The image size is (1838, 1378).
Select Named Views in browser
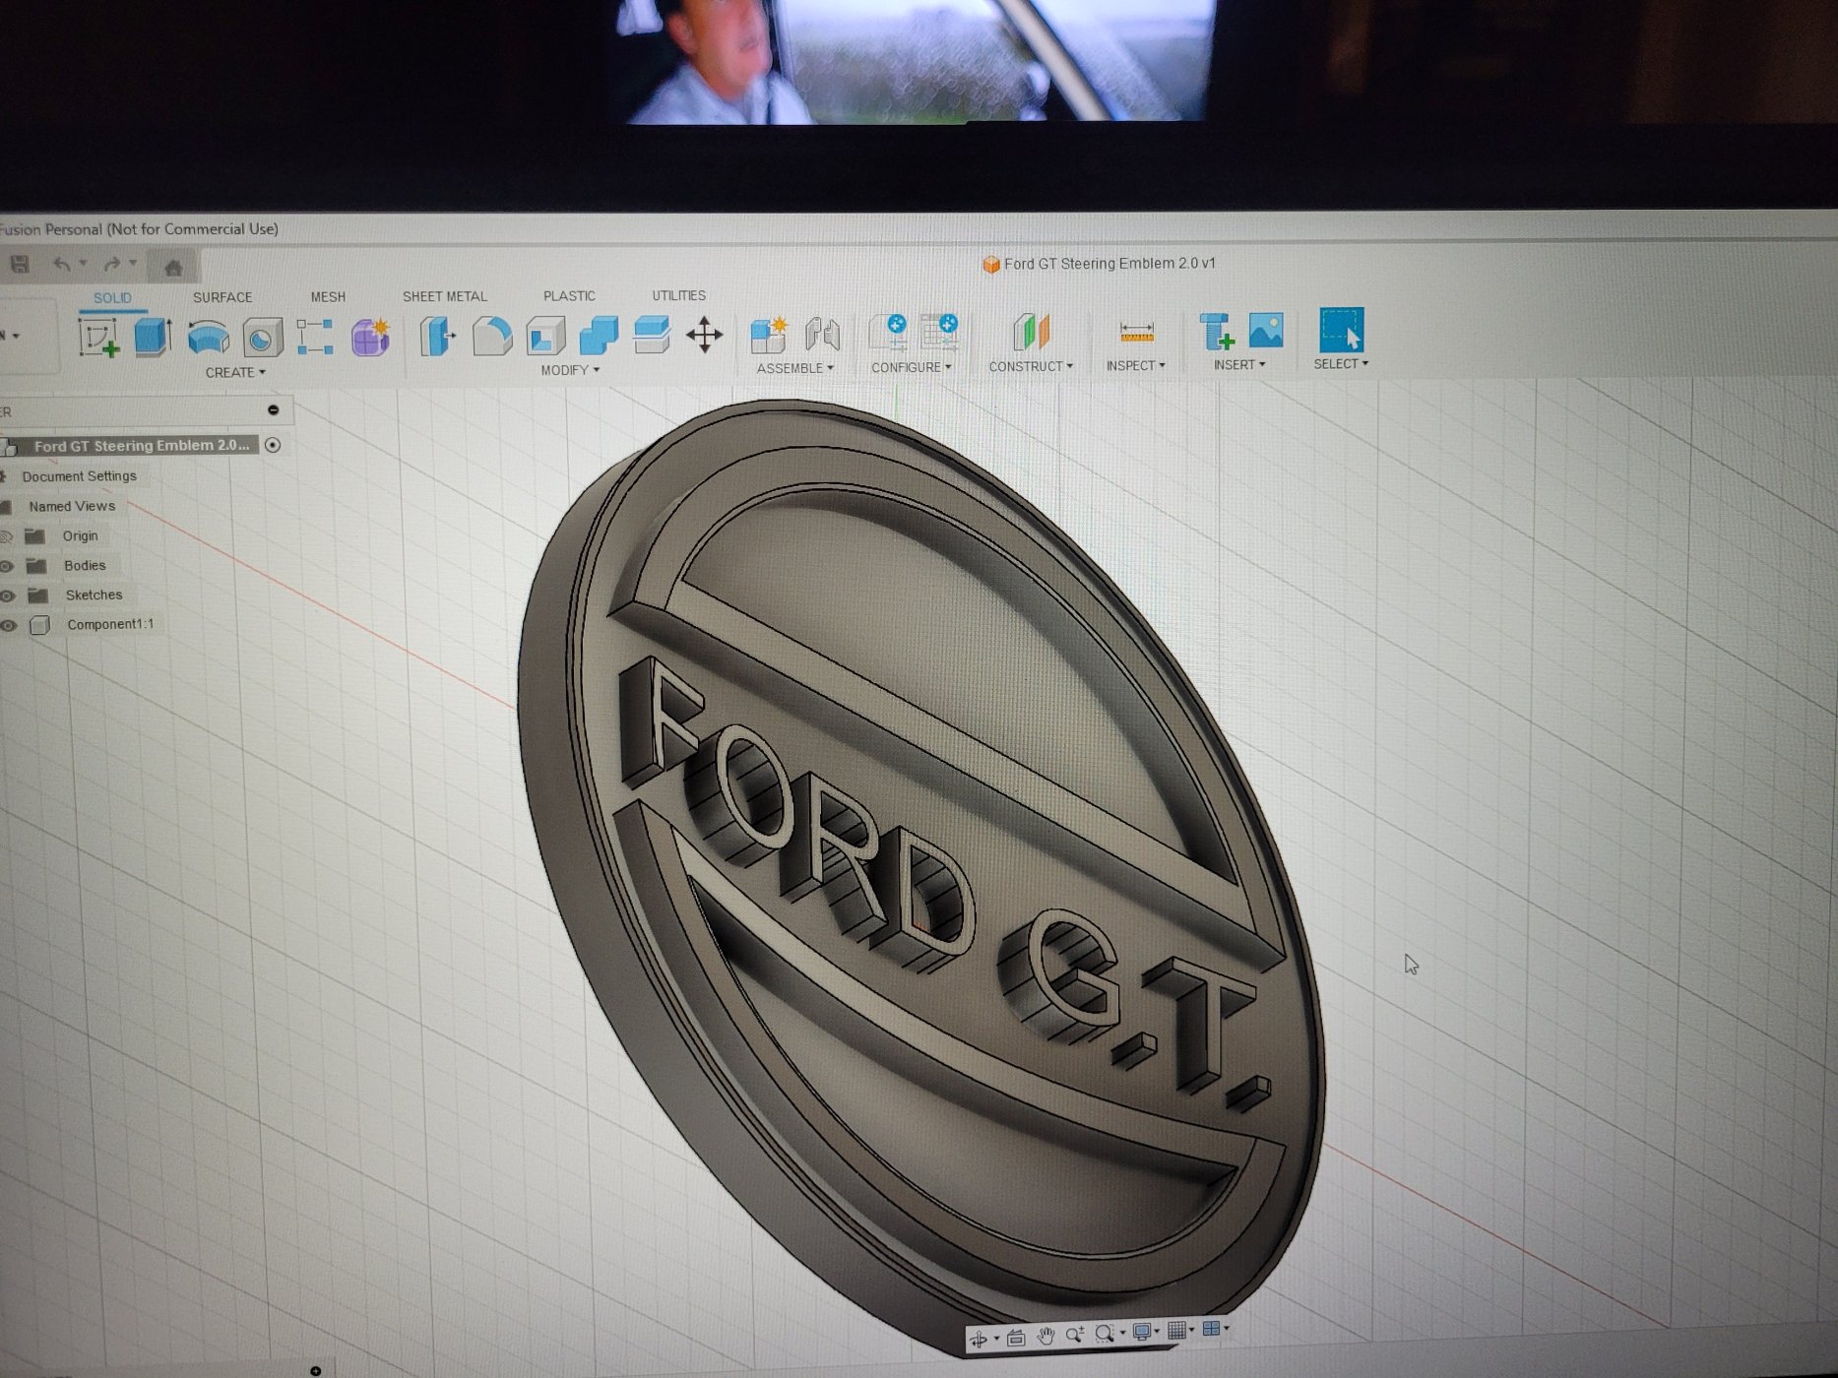click(72, 506)
